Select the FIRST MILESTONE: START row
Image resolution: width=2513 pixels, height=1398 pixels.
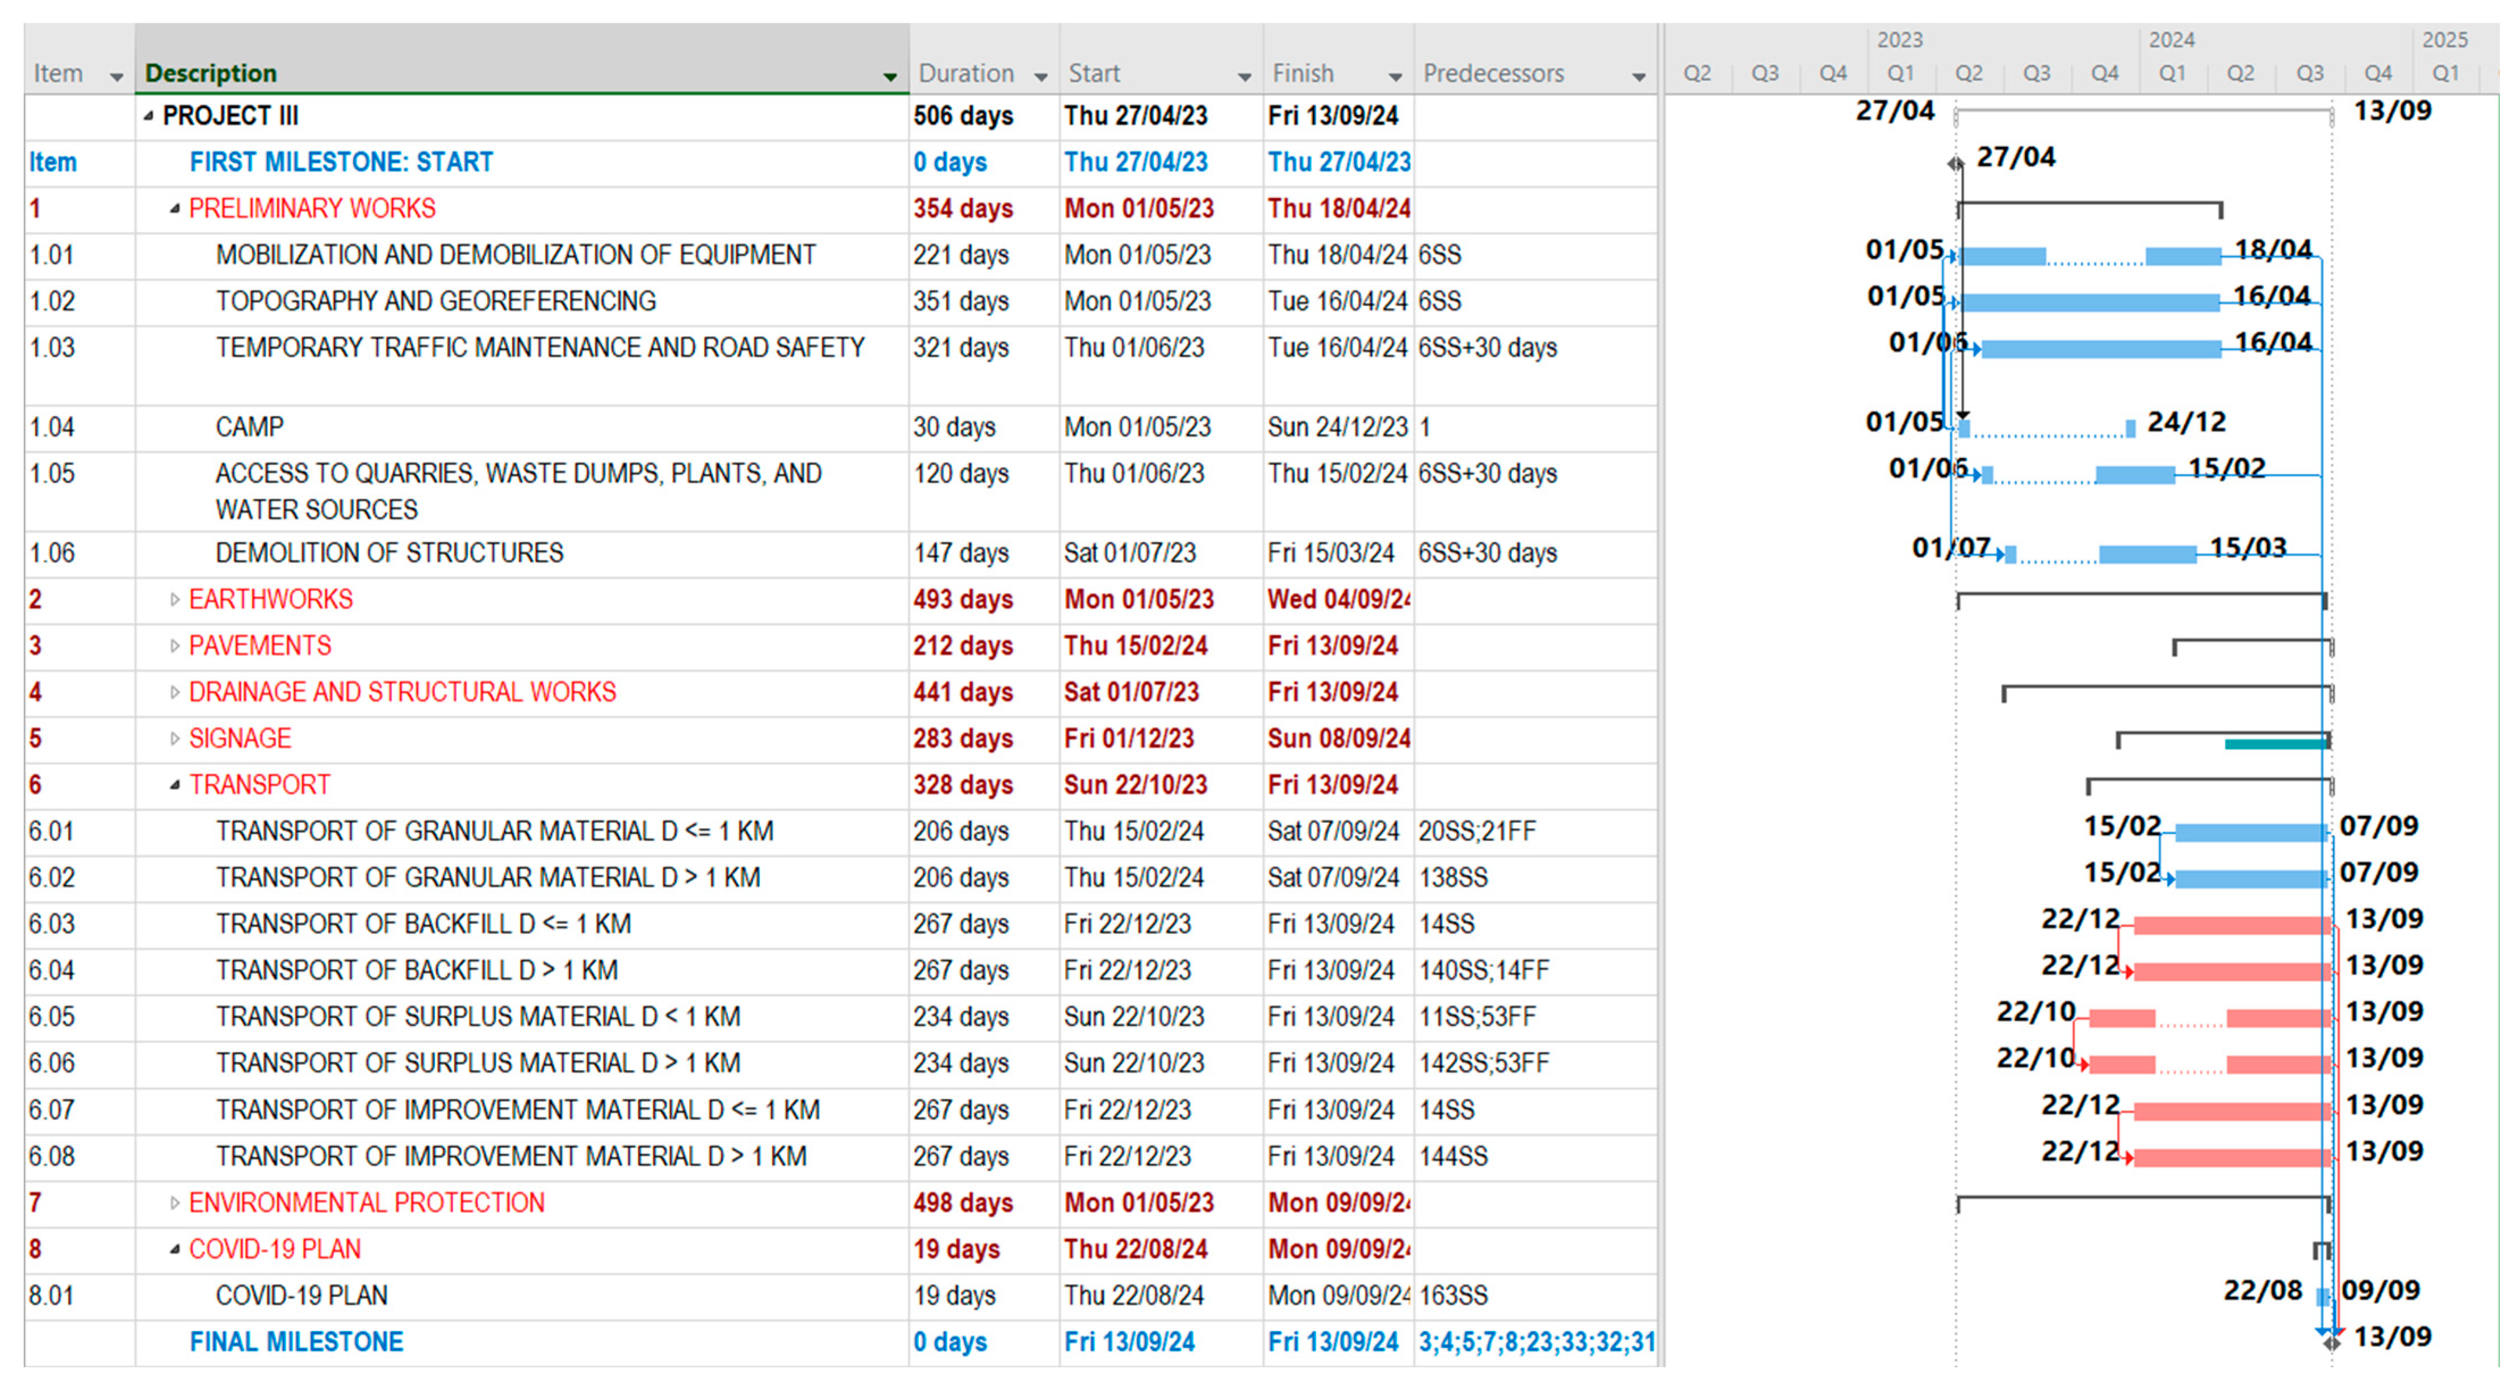(x=341, y=162)
